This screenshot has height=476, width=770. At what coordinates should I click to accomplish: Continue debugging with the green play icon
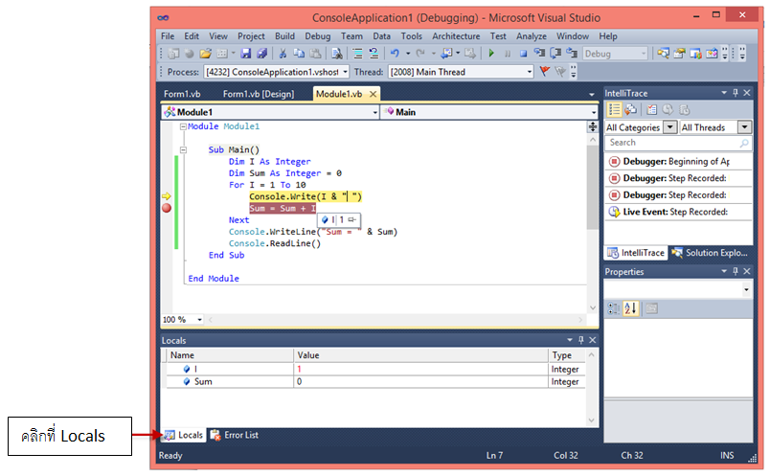pyautogui.click(x=491, y=53)
